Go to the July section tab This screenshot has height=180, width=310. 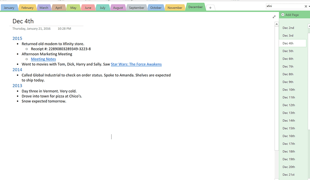click(x=102, y=8)
